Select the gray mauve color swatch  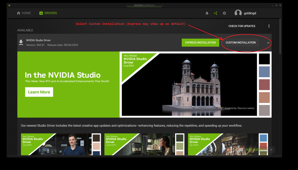(x=264, y=110)
